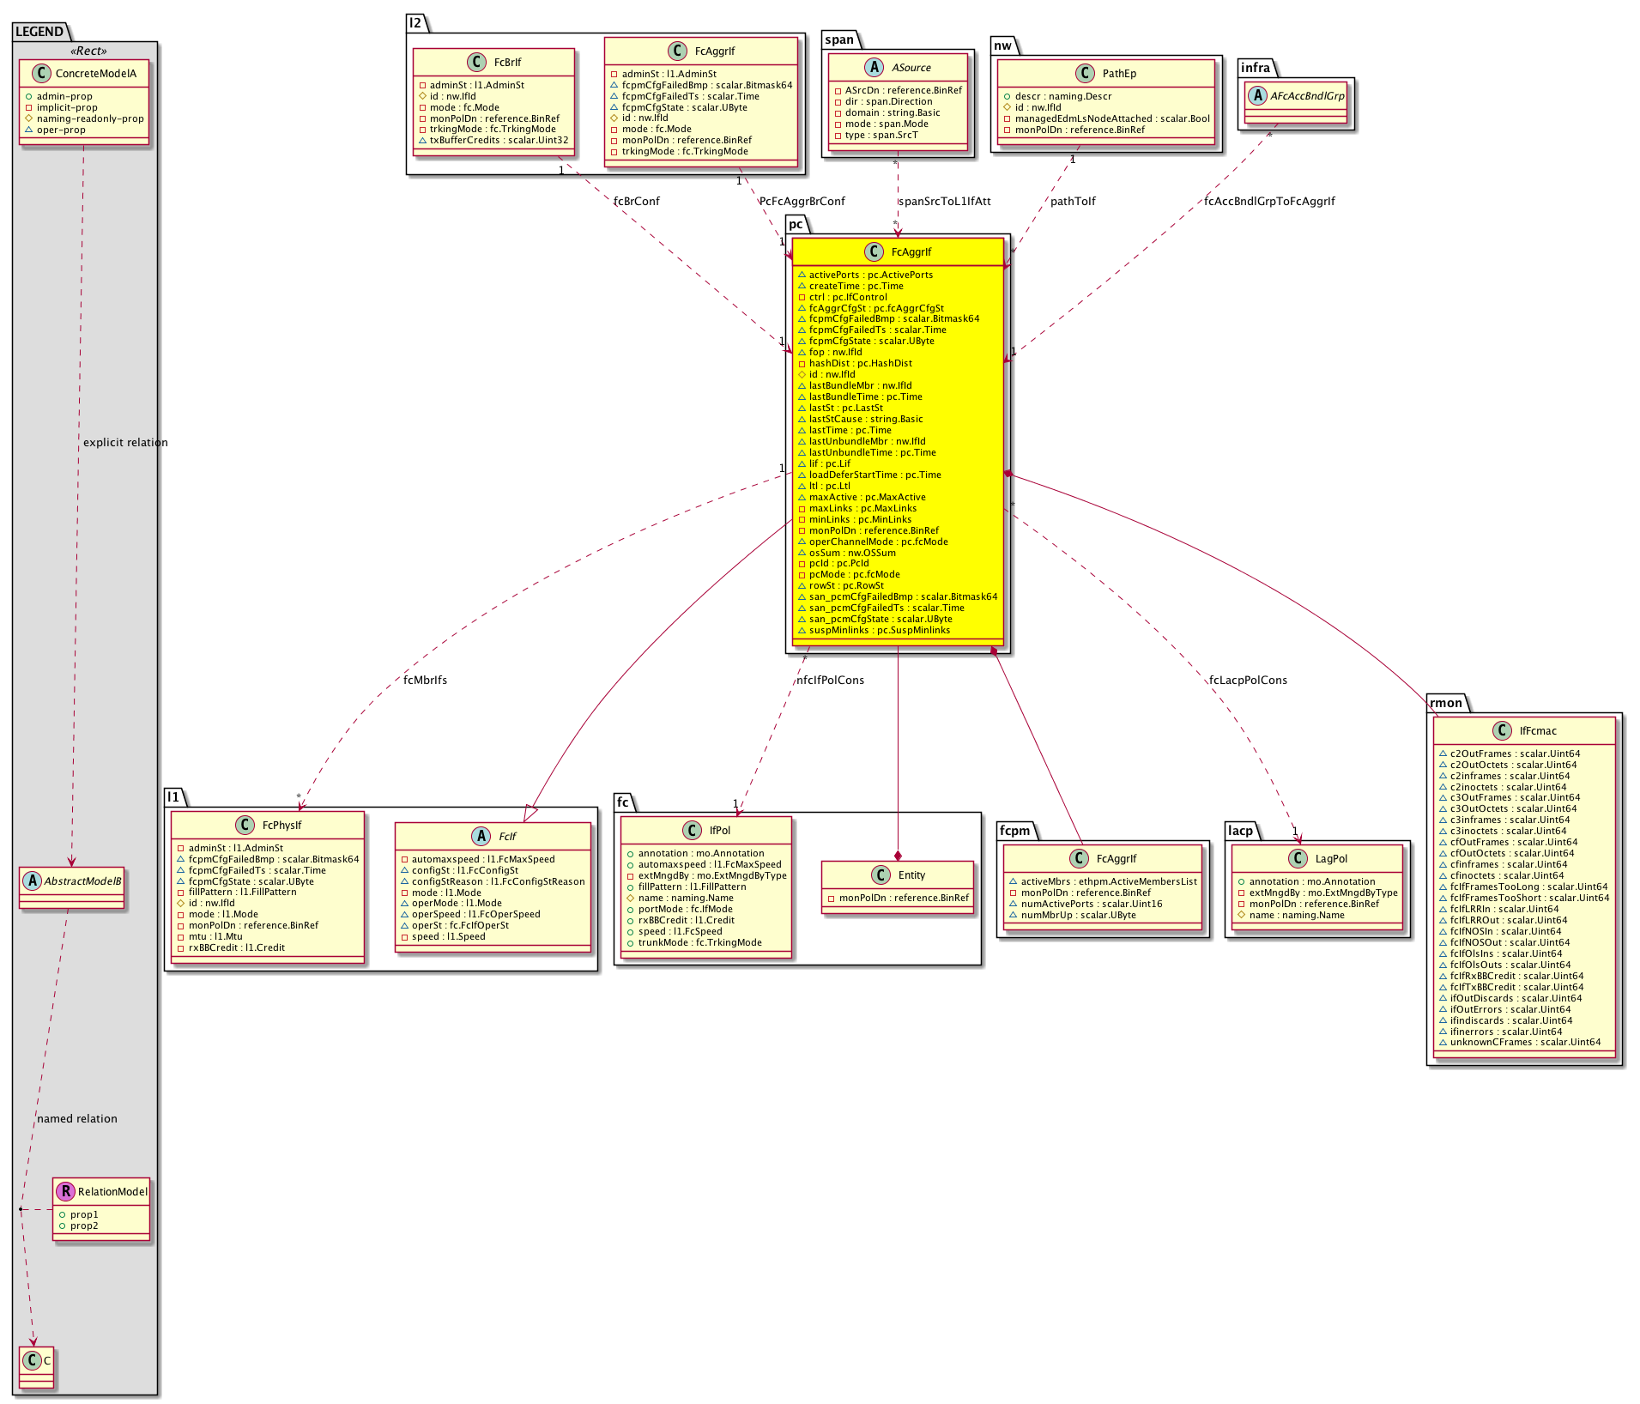Select the class icon of IfFcmac
1640x1404 pixels.
click(1502, 731)
